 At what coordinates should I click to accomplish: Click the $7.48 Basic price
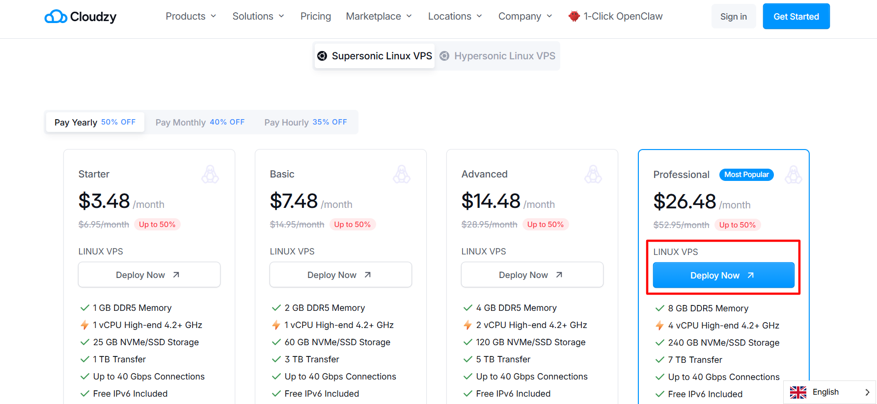coord(294,201)
